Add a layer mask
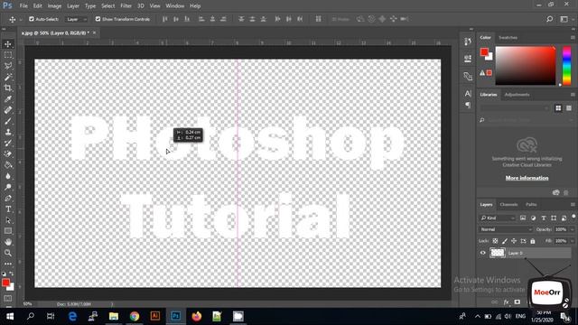This screenshot has height=325, width=578. [x=517, y=302]
